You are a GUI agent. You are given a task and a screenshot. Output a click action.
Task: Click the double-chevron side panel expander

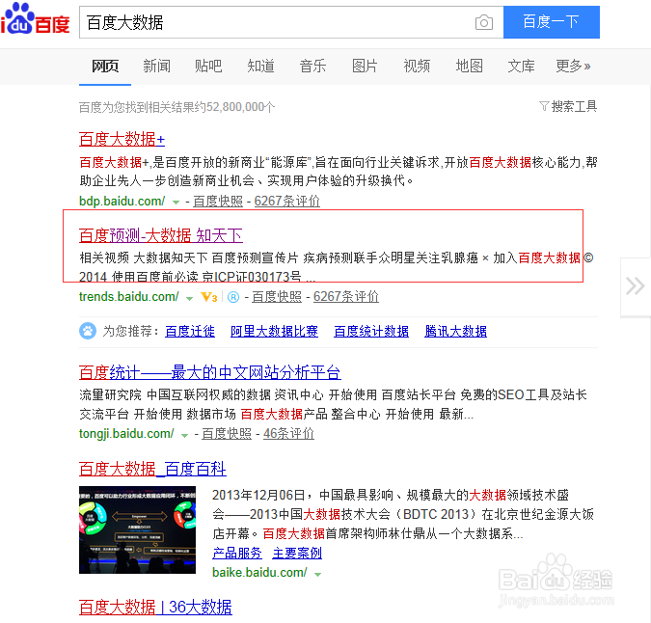point(636,286)
